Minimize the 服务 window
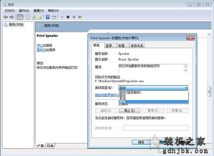This screenshot has width=214, height=156. tap(190, 5)
